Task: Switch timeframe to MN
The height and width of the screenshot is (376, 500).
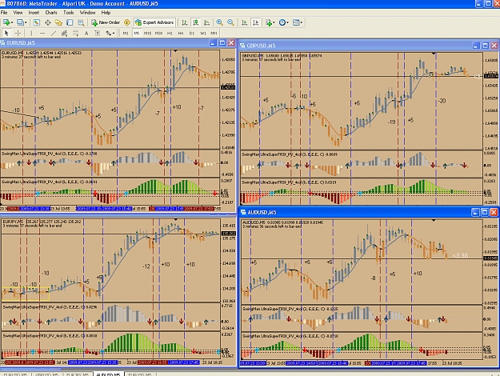Action: (214, 33)
